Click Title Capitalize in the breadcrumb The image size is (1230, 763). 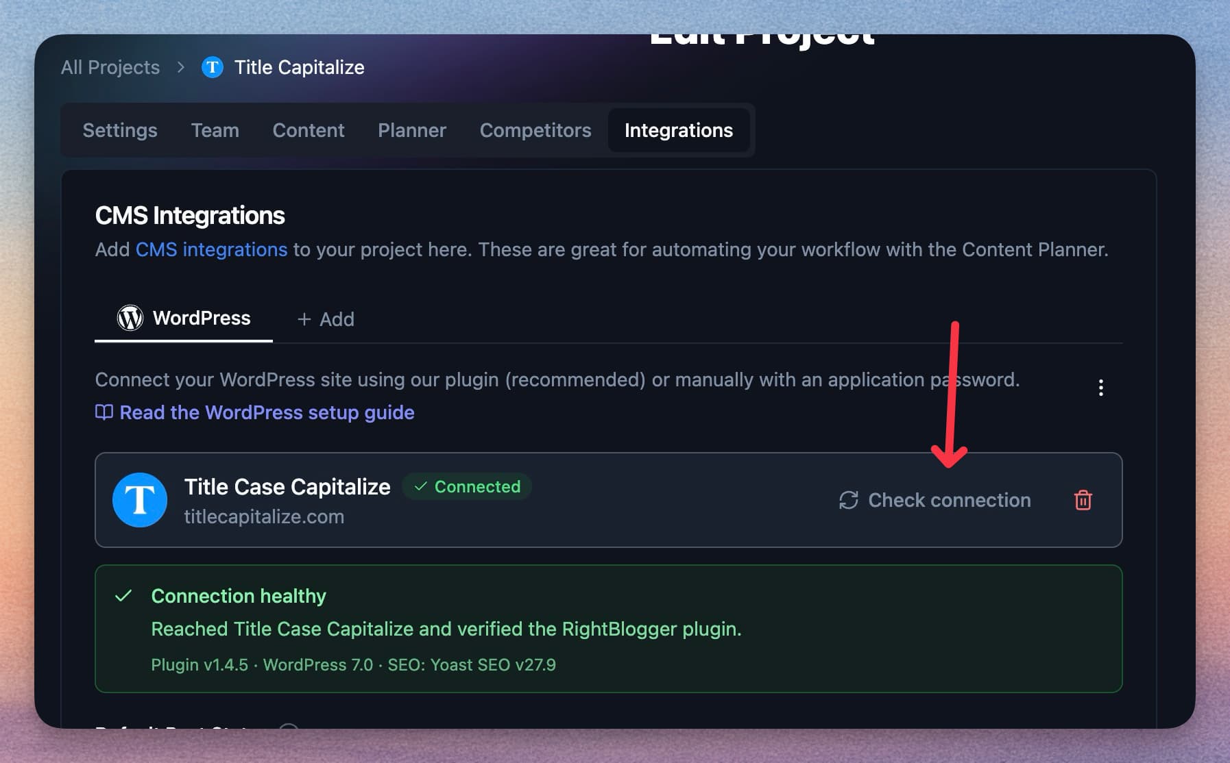point(300,67)
